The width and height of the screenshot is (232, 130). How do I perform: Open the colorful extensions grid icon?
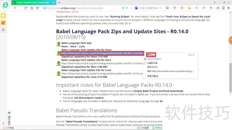[x=167, y=8]
